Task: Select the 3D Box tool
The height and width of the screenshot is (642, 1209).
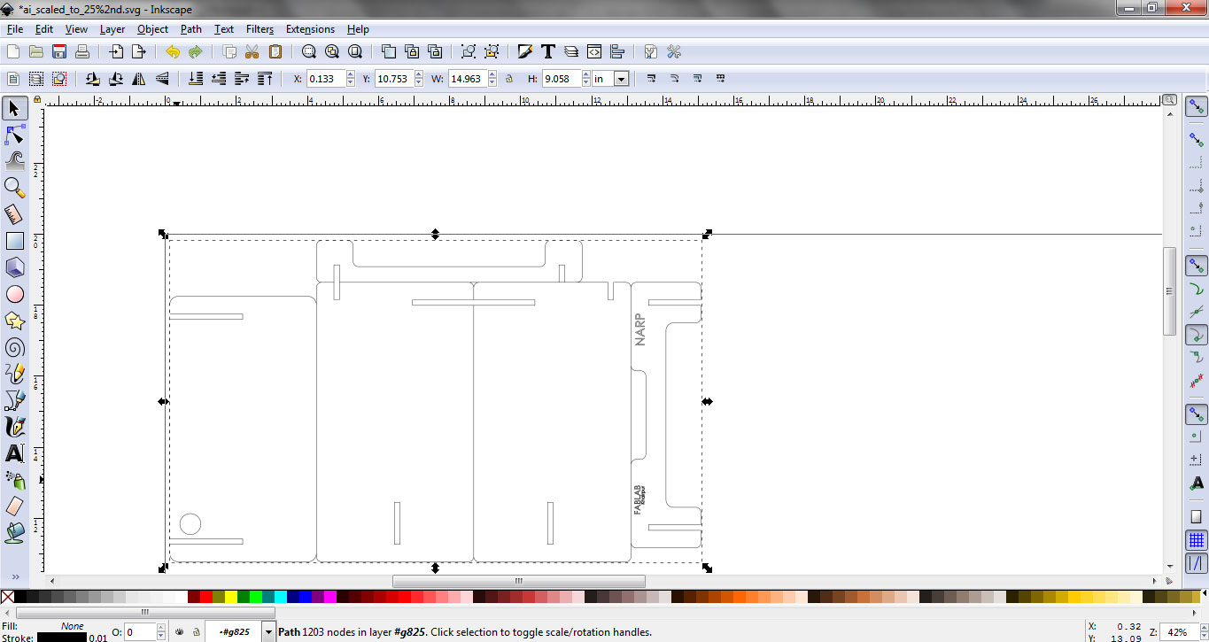Action: [15, 267]
